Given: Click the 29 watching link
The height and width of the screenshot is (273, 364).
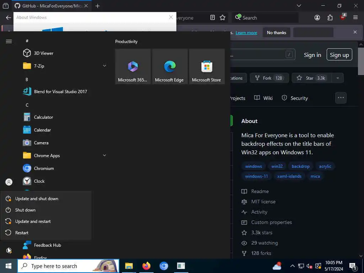Looking at the screenshot, I should pyautogui.click(x=260, y=243).
